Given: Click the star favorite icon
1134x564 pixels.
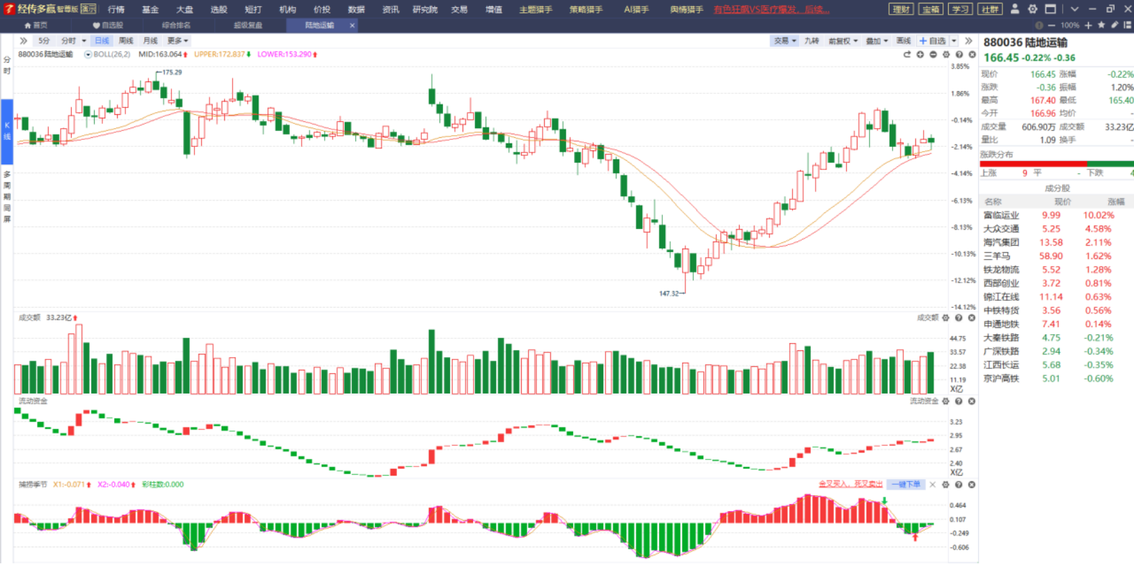Looking at the screenshot, I should click(1101, 25).
